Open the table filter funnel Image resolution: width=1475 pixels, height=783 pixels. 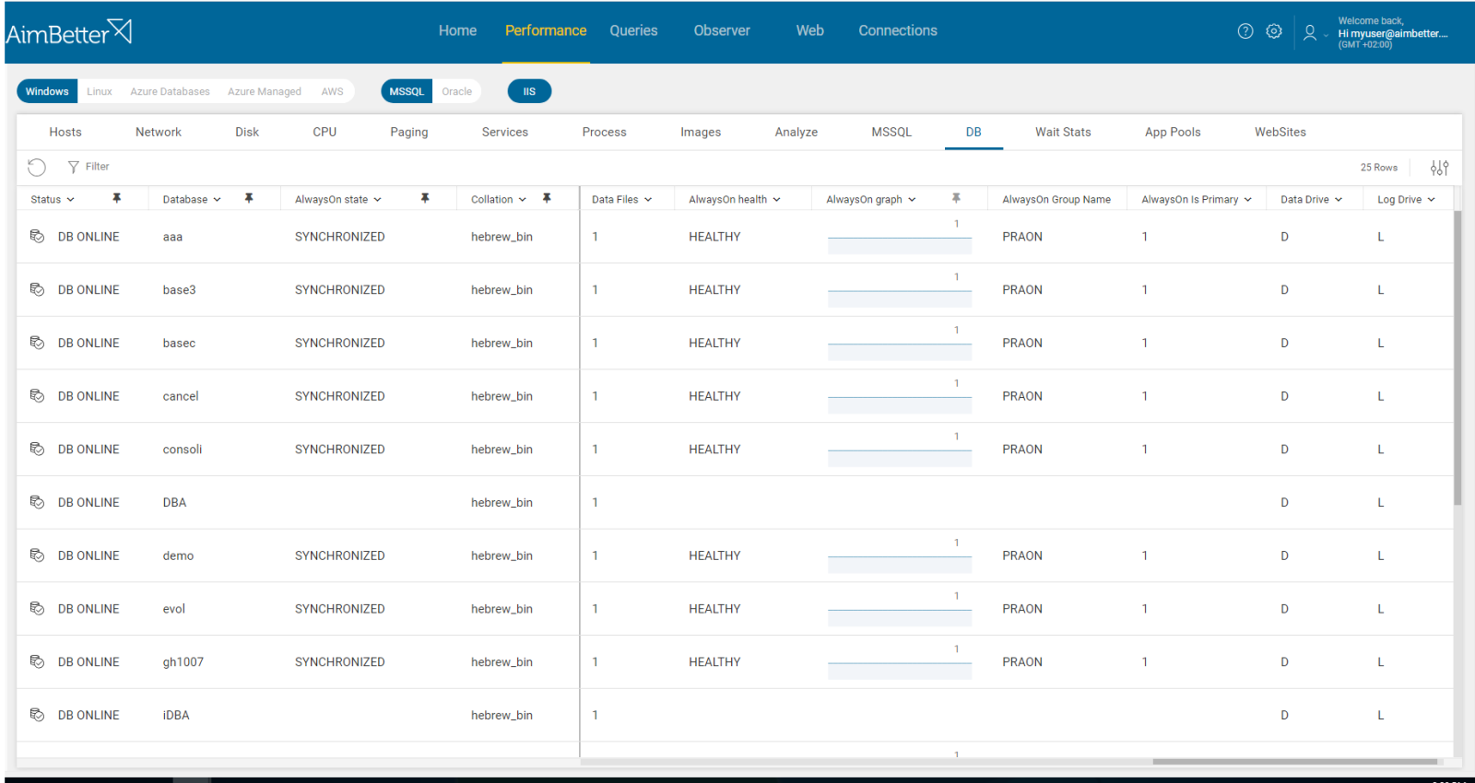[73, 167]
